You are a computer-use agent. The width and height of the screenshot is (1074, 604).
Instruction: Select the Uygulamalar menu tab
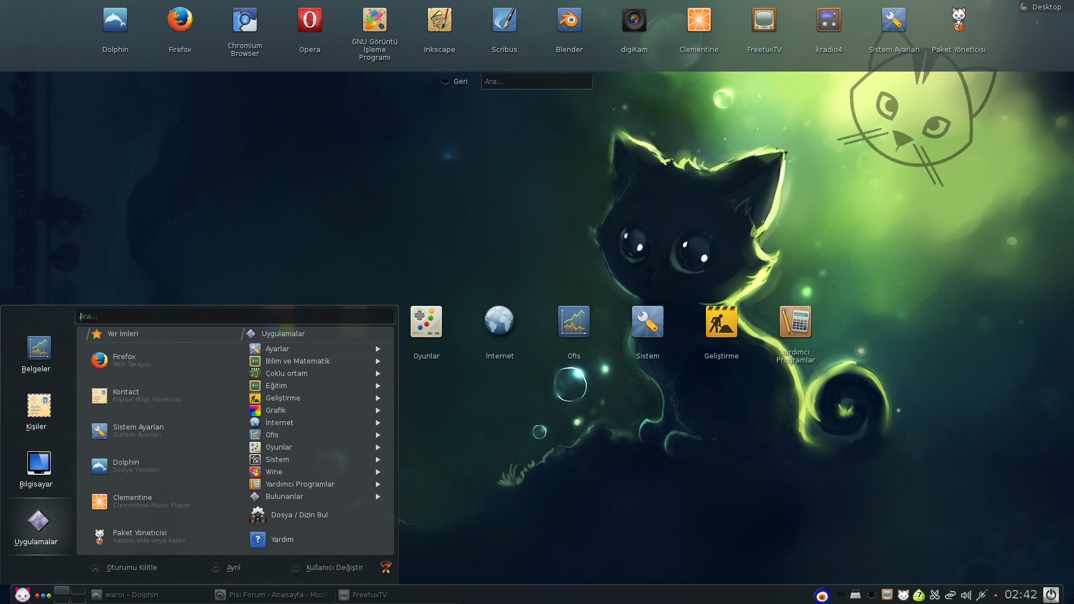tap(283, 333)
